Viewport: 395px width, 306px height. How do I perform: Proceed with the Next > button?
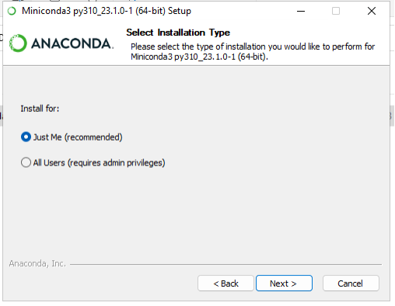(x=284, y=283)
